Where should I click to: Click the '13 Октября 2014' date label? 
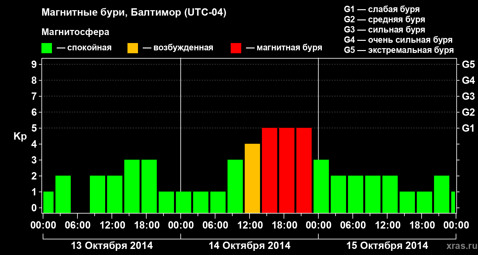[x=112, y=245]
